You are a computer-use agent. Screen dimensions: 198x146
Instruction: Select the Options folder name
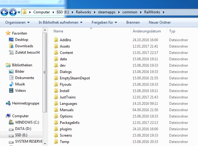pos(66,116)
